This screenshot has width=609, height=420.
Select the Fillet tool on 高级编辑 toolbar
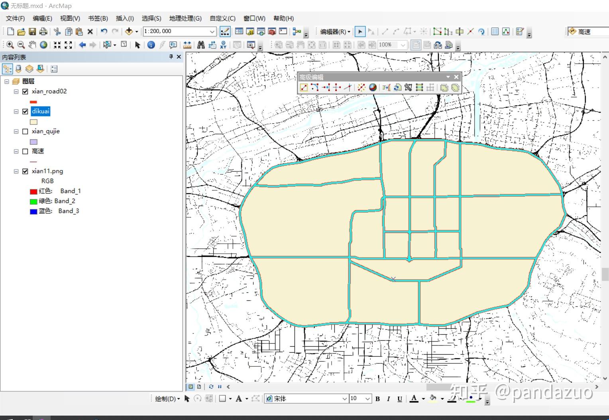tap(314, 87)
